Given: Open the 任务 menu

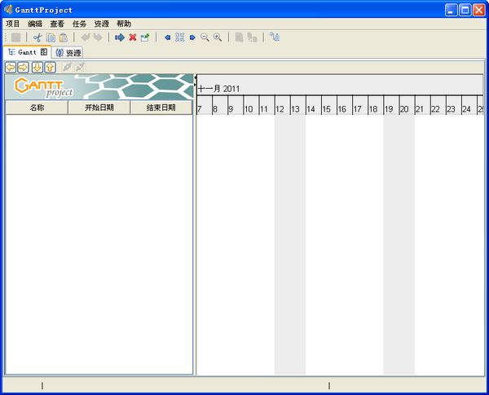Looking at the screenshot, I should (x=79, y=24).
